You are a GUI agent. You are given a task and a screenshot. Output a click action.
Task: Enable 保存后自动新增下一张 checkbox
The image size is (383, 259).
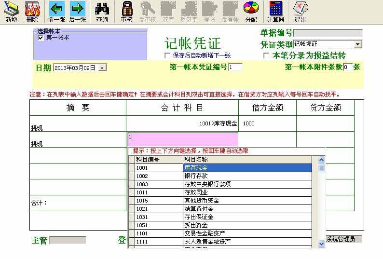[x=167, y=55]
